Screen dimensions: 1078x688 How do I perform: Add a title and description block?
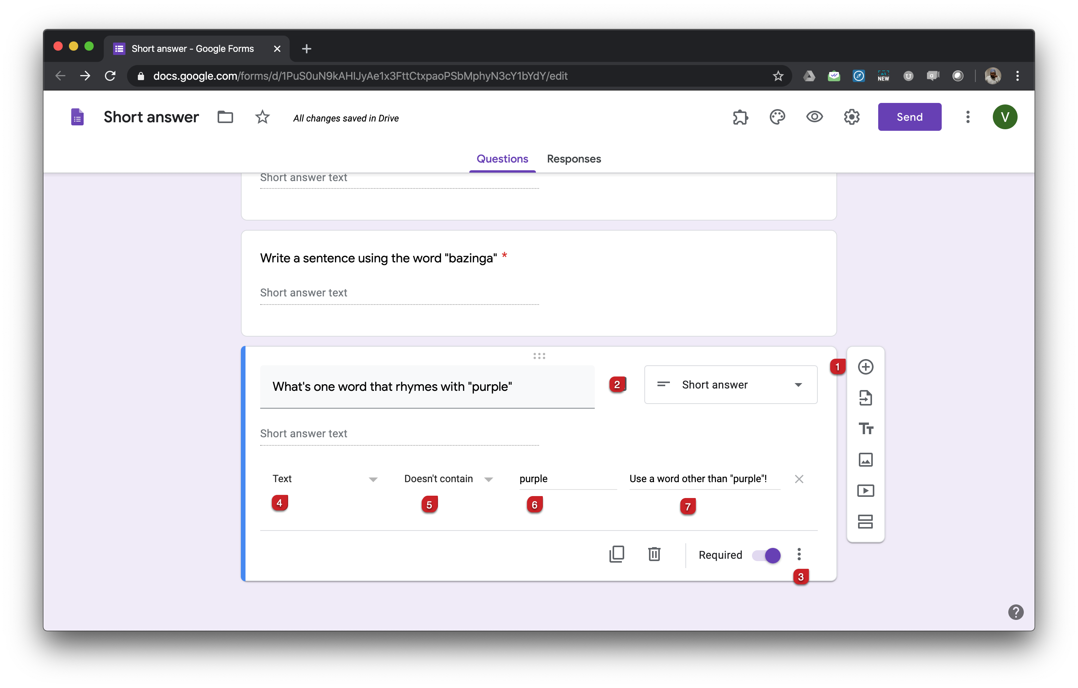(866, 428)
